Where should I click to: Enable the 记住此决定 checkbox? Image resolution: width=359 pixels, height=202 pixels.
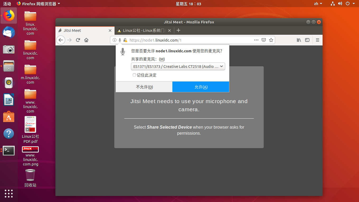pyautogui.click(x=134, y=75)
